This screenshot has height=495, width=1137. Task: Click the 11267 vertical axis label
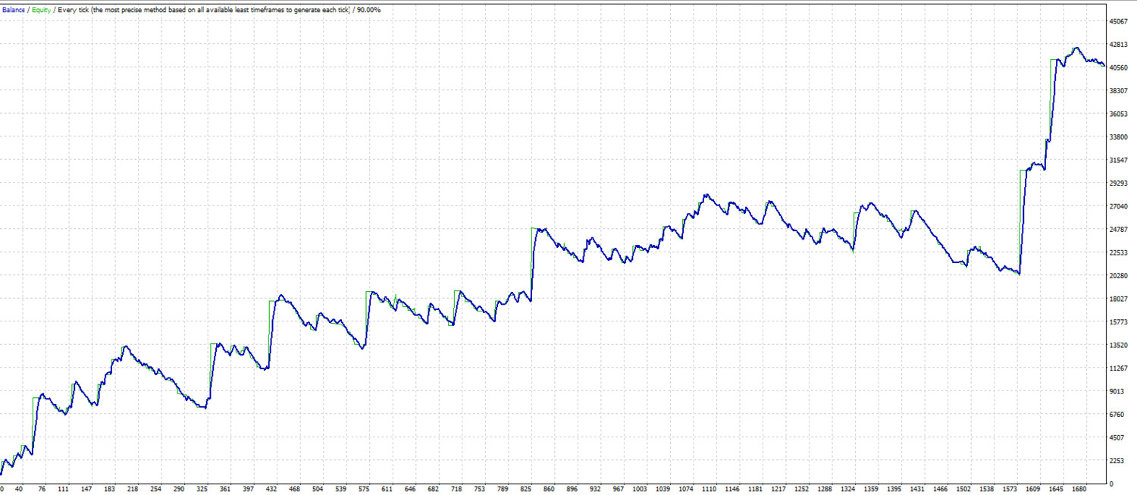[x=1119, y=368]
